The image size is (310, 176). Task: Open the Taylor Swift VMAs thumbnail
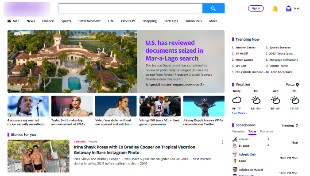coord(72,106)
